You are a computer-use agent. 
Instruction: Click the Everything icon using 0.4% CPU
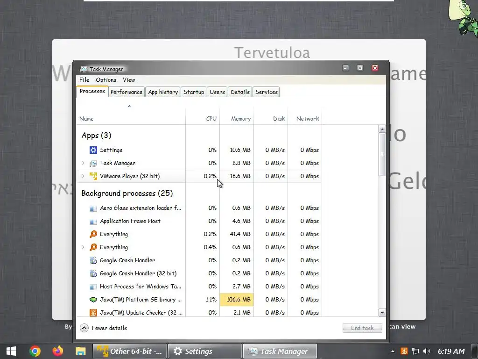click(93, 247)
